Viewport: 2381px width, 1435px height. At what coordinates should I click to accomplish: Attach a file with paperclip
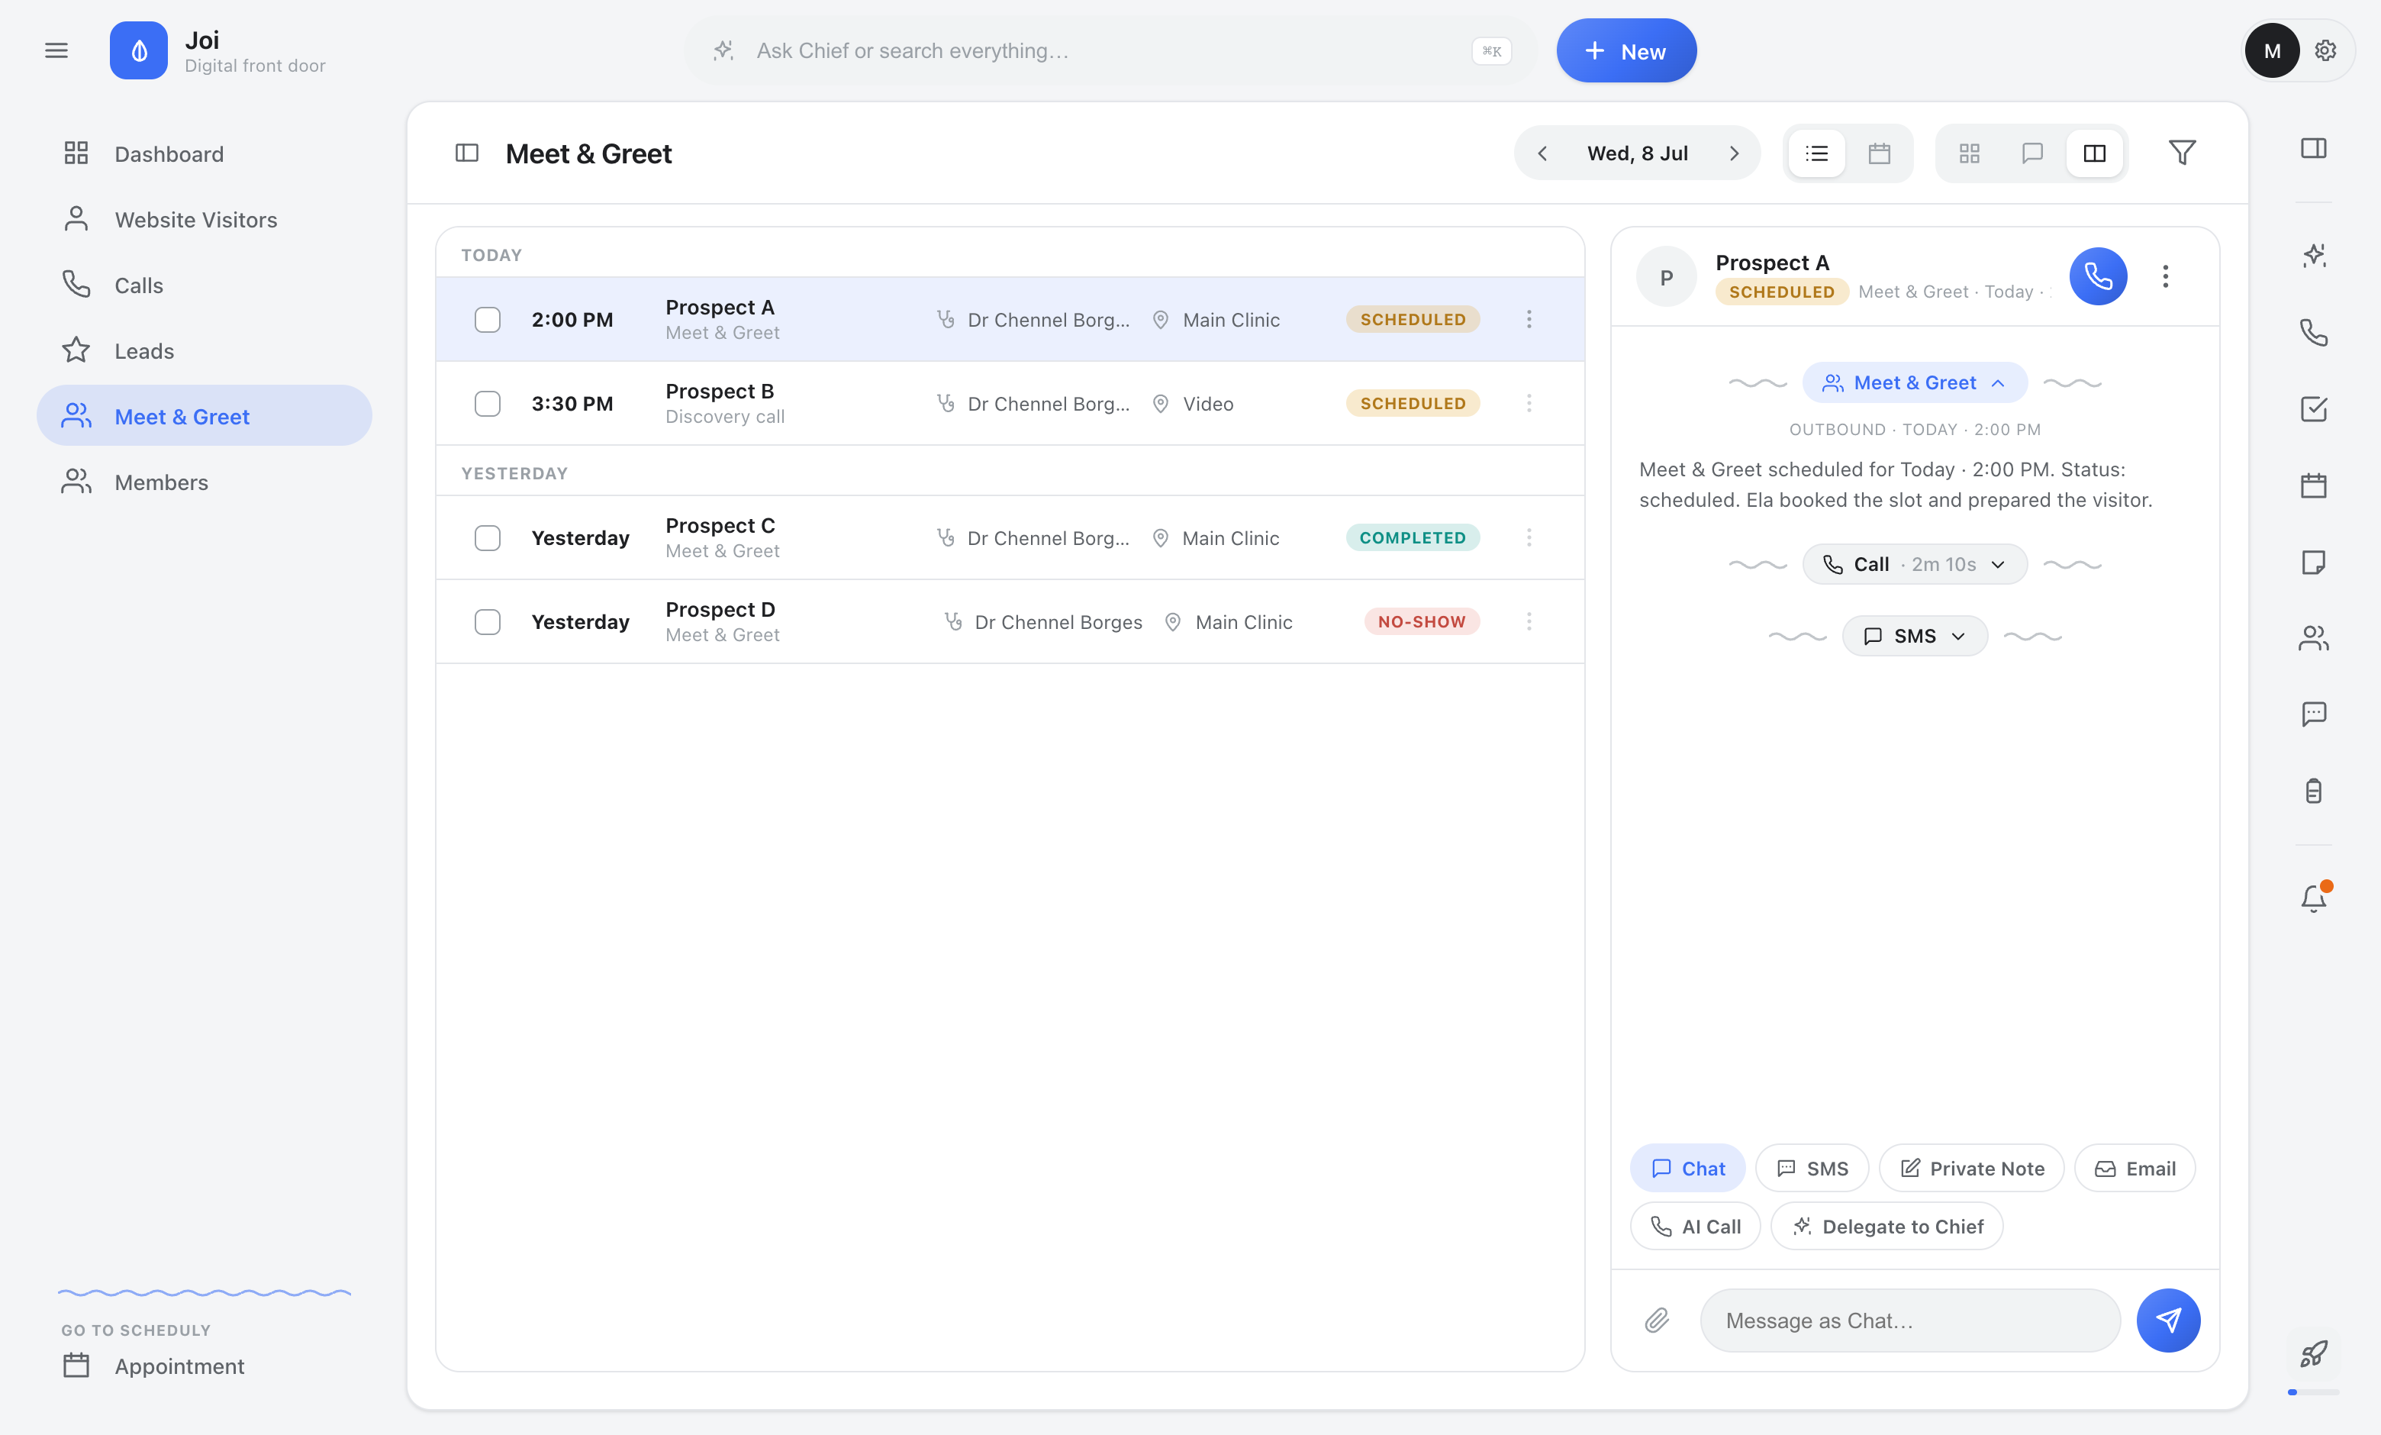(x=1658, y=1320)
